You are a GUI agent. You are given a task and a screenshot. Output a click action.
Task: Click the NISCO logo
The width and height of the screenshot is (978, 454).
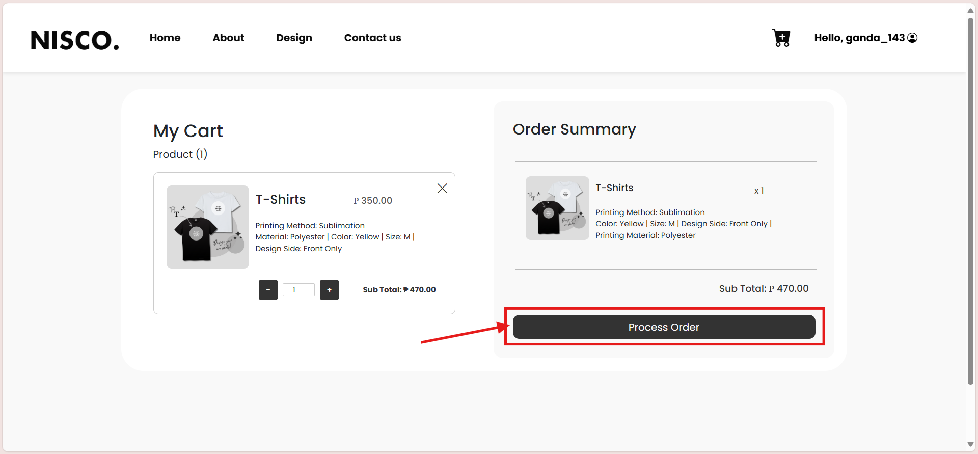coord(75,40)
